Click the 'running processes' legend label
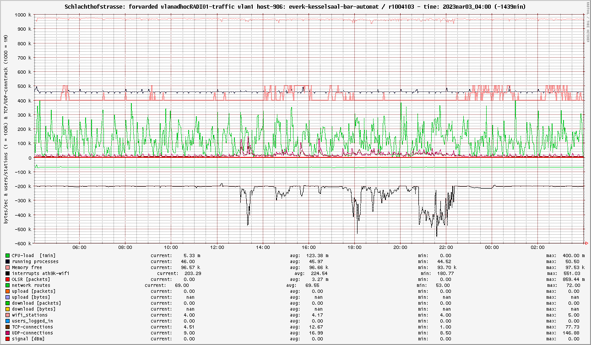This screenshot has width=591, height=345. point(35,261)
